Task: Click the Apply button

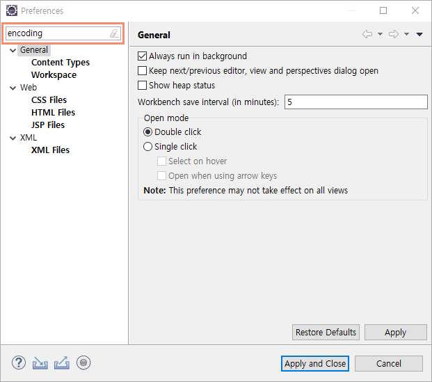Action: [395, 332]
